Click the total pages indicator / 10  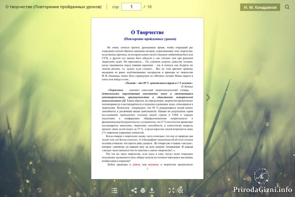click(x=147, y=7)
